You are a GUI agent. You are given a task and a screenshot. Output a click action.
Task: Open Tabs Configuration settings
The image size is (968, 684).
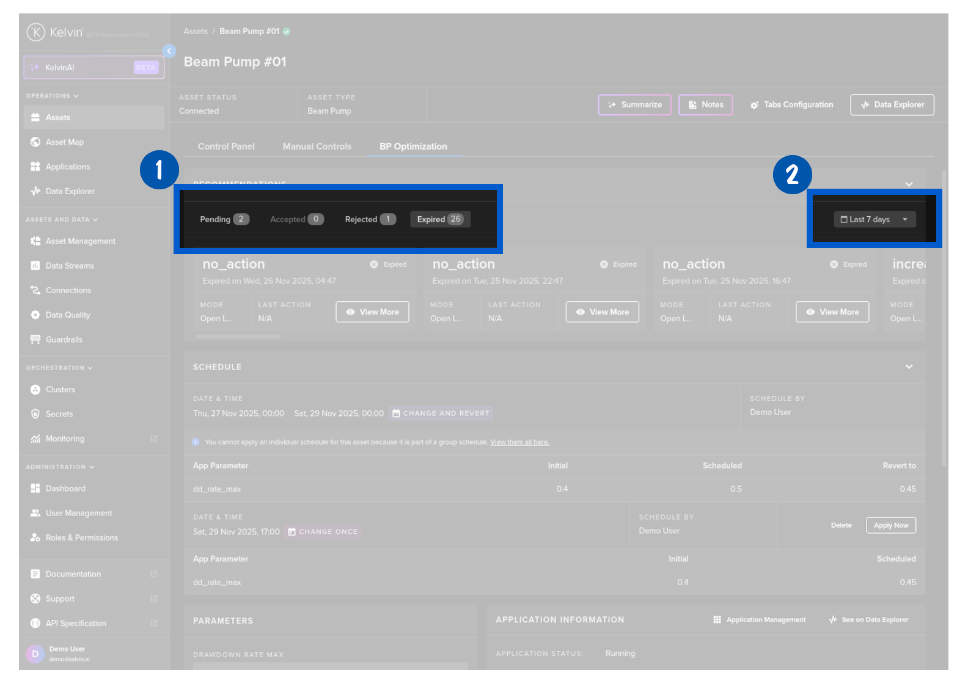coord(791,105)
